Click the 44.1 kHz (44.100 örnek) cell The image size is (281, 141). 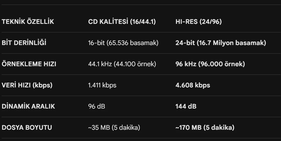click(122, 64)
